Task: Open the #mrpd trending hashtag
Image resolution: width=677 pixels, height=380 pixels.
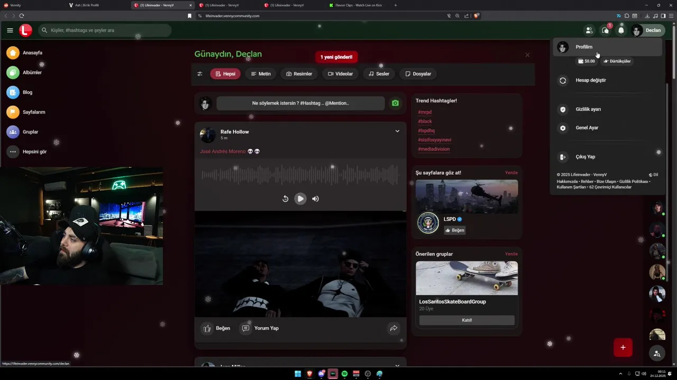Action: 425,112
